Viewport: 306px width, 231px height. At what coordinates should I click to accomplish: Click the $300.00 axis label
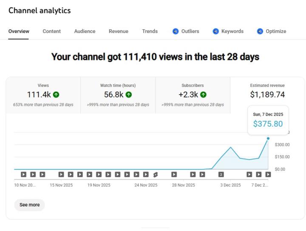tap(282, 145)
